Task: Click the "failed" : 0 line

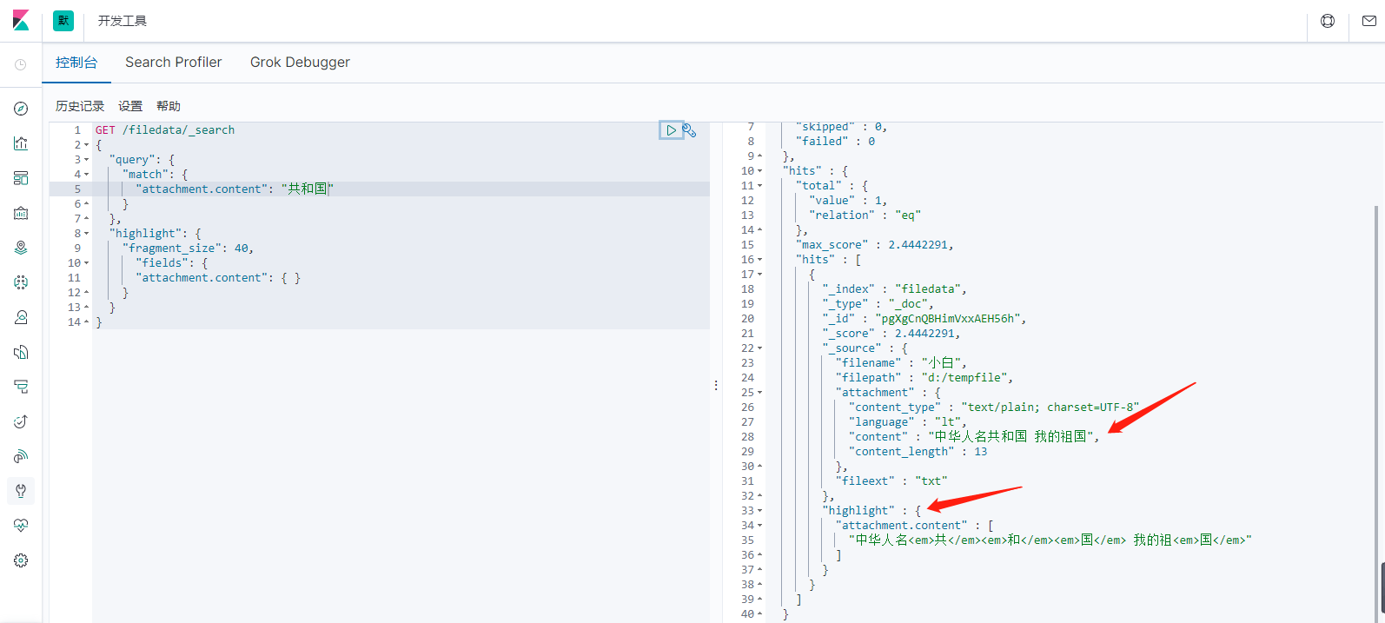Action: point(836,142)
